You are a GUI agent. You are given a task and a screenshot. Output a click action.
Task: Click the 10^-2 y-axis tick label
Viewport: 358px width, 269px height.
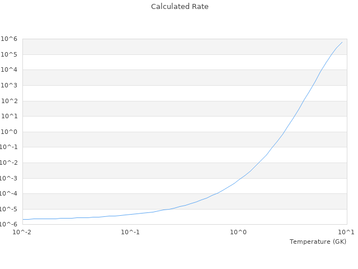click(x=9, y=163)
